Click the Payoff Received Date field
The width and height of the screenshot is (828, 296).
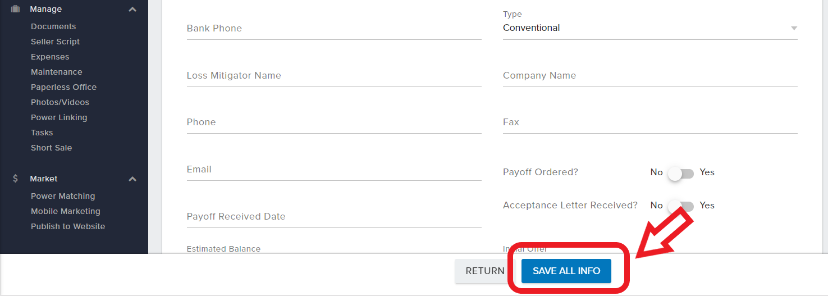tap(334, 217)
